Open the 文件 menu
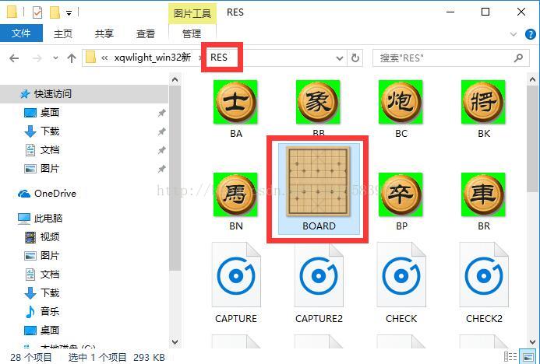 point(21,33)
